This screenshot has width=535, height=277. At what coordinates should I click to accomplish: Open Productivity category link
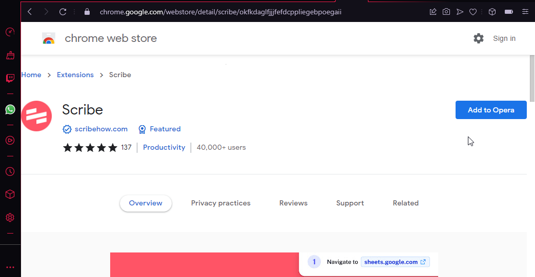(x=164, y=147)
